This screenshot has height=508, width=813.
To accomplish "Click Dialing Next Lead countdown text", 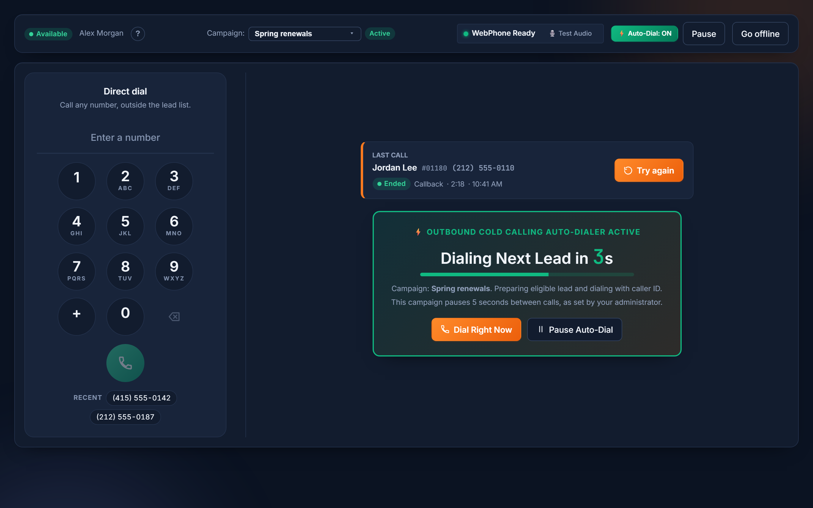I will click(x=527, y=258).
